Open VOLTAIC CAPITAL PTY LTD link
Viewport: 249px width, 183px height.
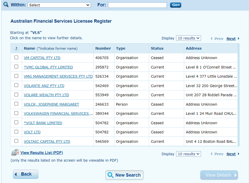(x=47, y=142)
